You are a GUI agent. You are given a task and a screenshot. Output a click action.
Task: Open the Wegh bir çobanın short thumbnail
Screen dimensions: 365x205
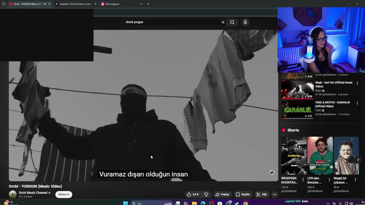(346, 156)
